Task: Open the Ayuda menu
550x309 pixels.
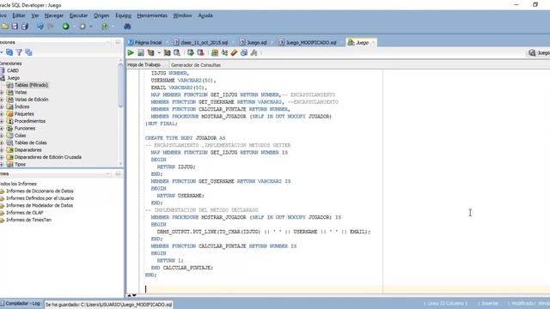Action: click(x=205, y=15)
